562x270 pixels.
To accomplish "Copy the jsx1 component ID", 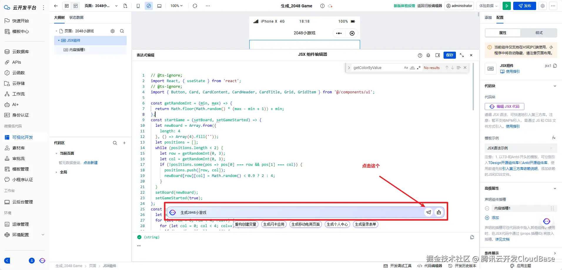I will point(555,66).
